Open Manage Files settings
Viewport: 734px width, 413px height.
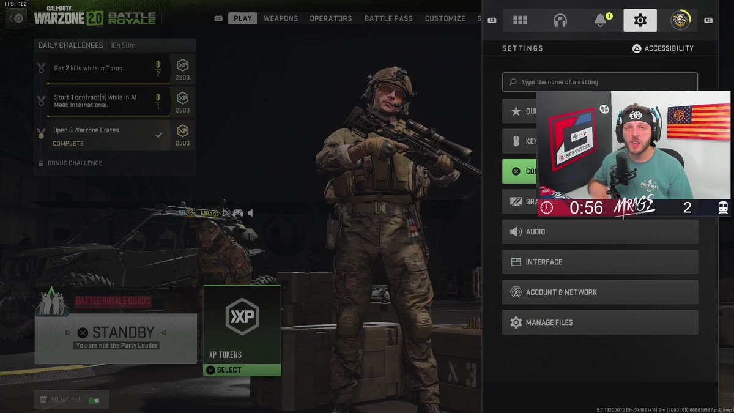(x=600, y=322)
